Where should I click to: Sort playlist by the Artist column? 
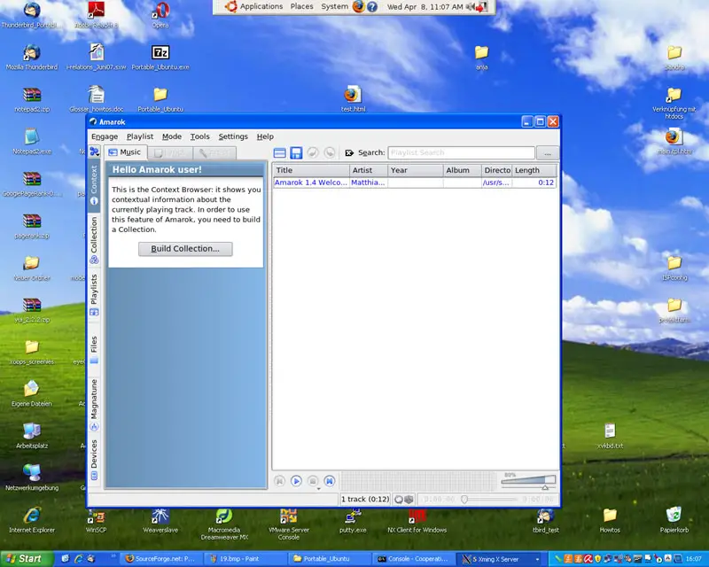coord(368,170)
